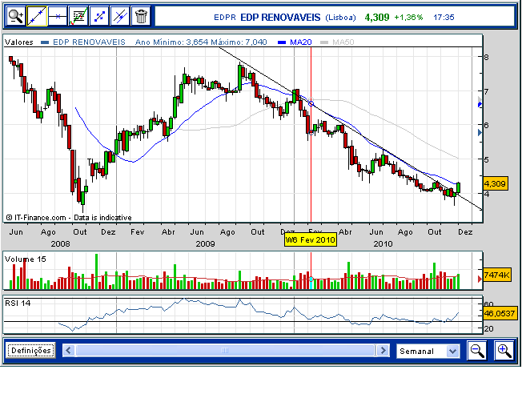Toggle the EDP RENOVAVEIS series legend
This screenshot has height=410, width=522.
pyautogui.click(x=83, y=42)
